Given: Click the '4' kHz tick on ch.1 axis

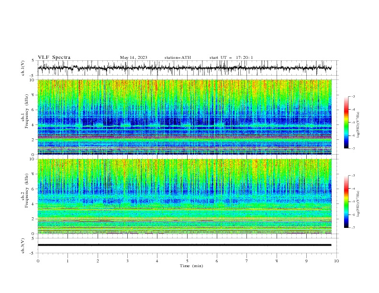Looking at the screenshot, I should point(33,125).
